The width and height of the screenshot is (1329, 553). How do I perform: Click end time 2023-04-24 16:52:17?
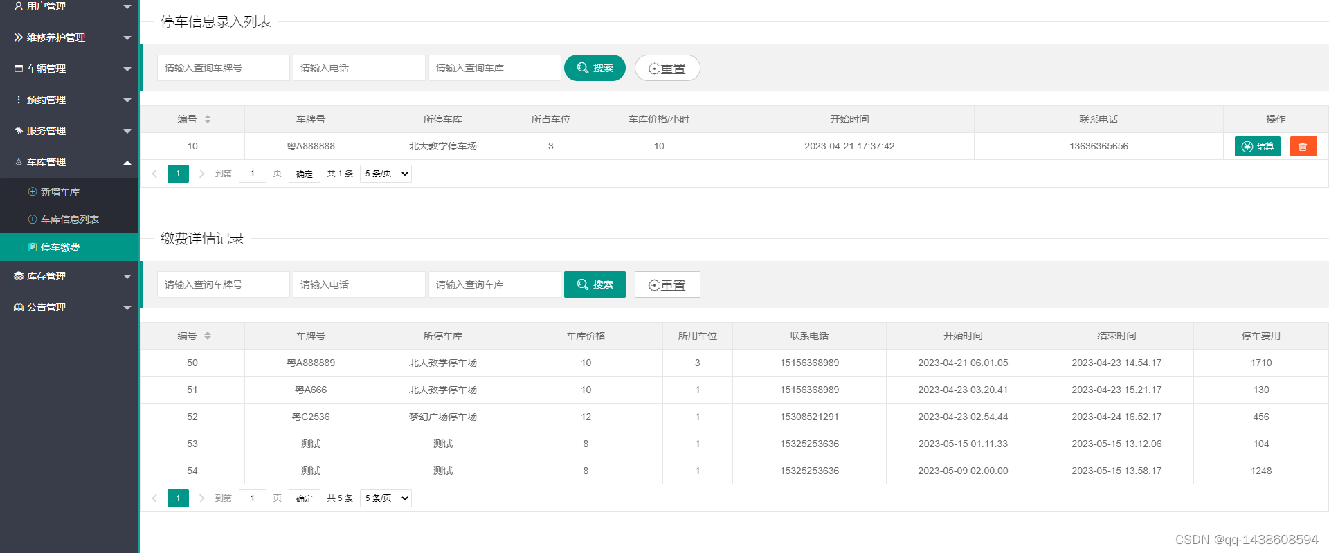click(1116, 417)
